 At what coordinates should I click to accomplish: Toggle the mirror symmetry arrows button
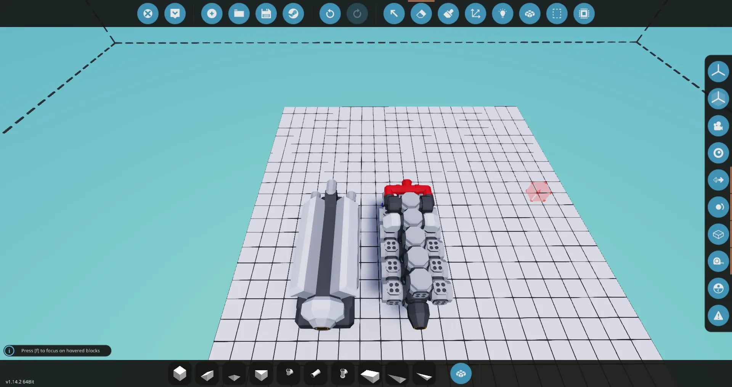(x=718, y=180)
